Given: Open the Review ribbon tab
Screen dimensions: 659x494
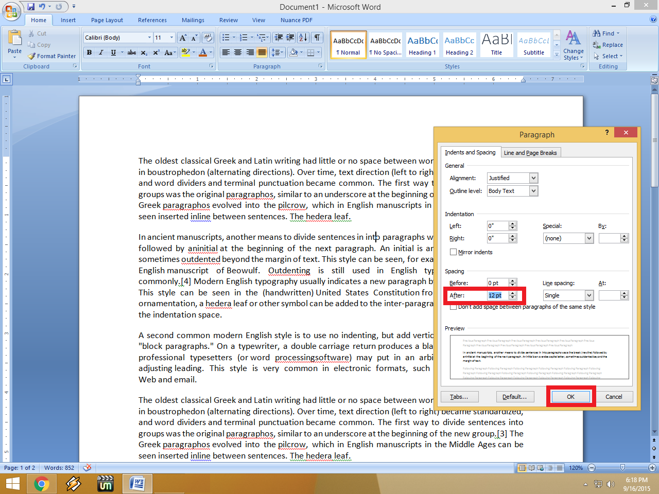Looking at the screenshot, I should pos(228,20).
